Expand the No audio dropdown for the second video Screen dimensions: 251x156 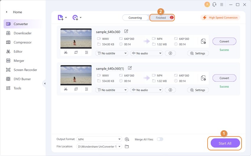coord(146,90)
